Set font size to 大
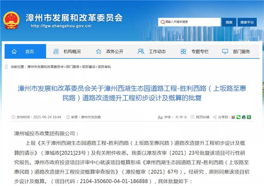This screenshot has width=264, height=186. click(176, 117)
